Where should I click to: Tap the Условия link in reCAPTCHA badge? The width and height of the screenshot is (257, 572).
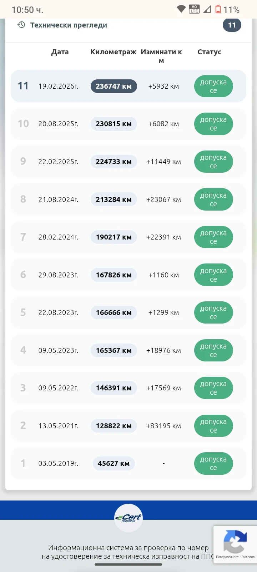coord(248,557)
